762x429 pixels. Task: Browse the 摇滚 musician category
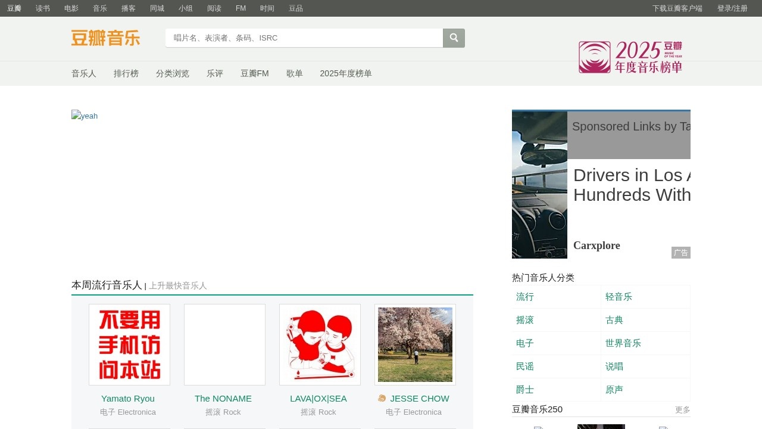[x=524, y=320]
